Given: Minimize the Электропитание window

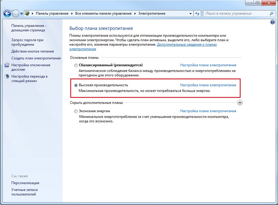Looking at the screenshot, I should click(250, 3).
